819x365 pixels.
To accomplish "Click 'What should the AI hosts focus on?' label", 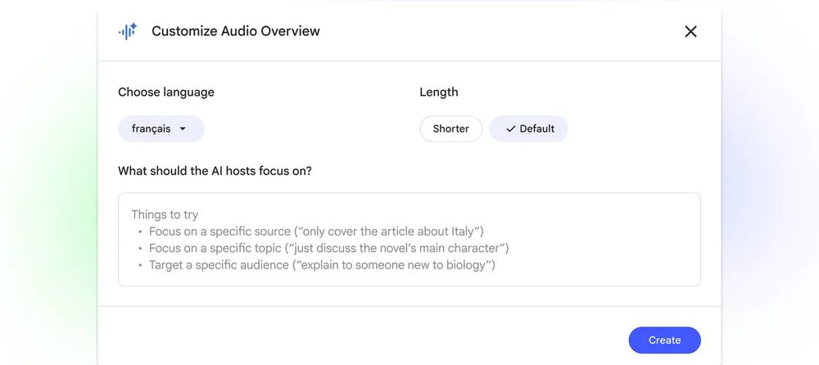I will pyautogui.click(x=215, y=171).
